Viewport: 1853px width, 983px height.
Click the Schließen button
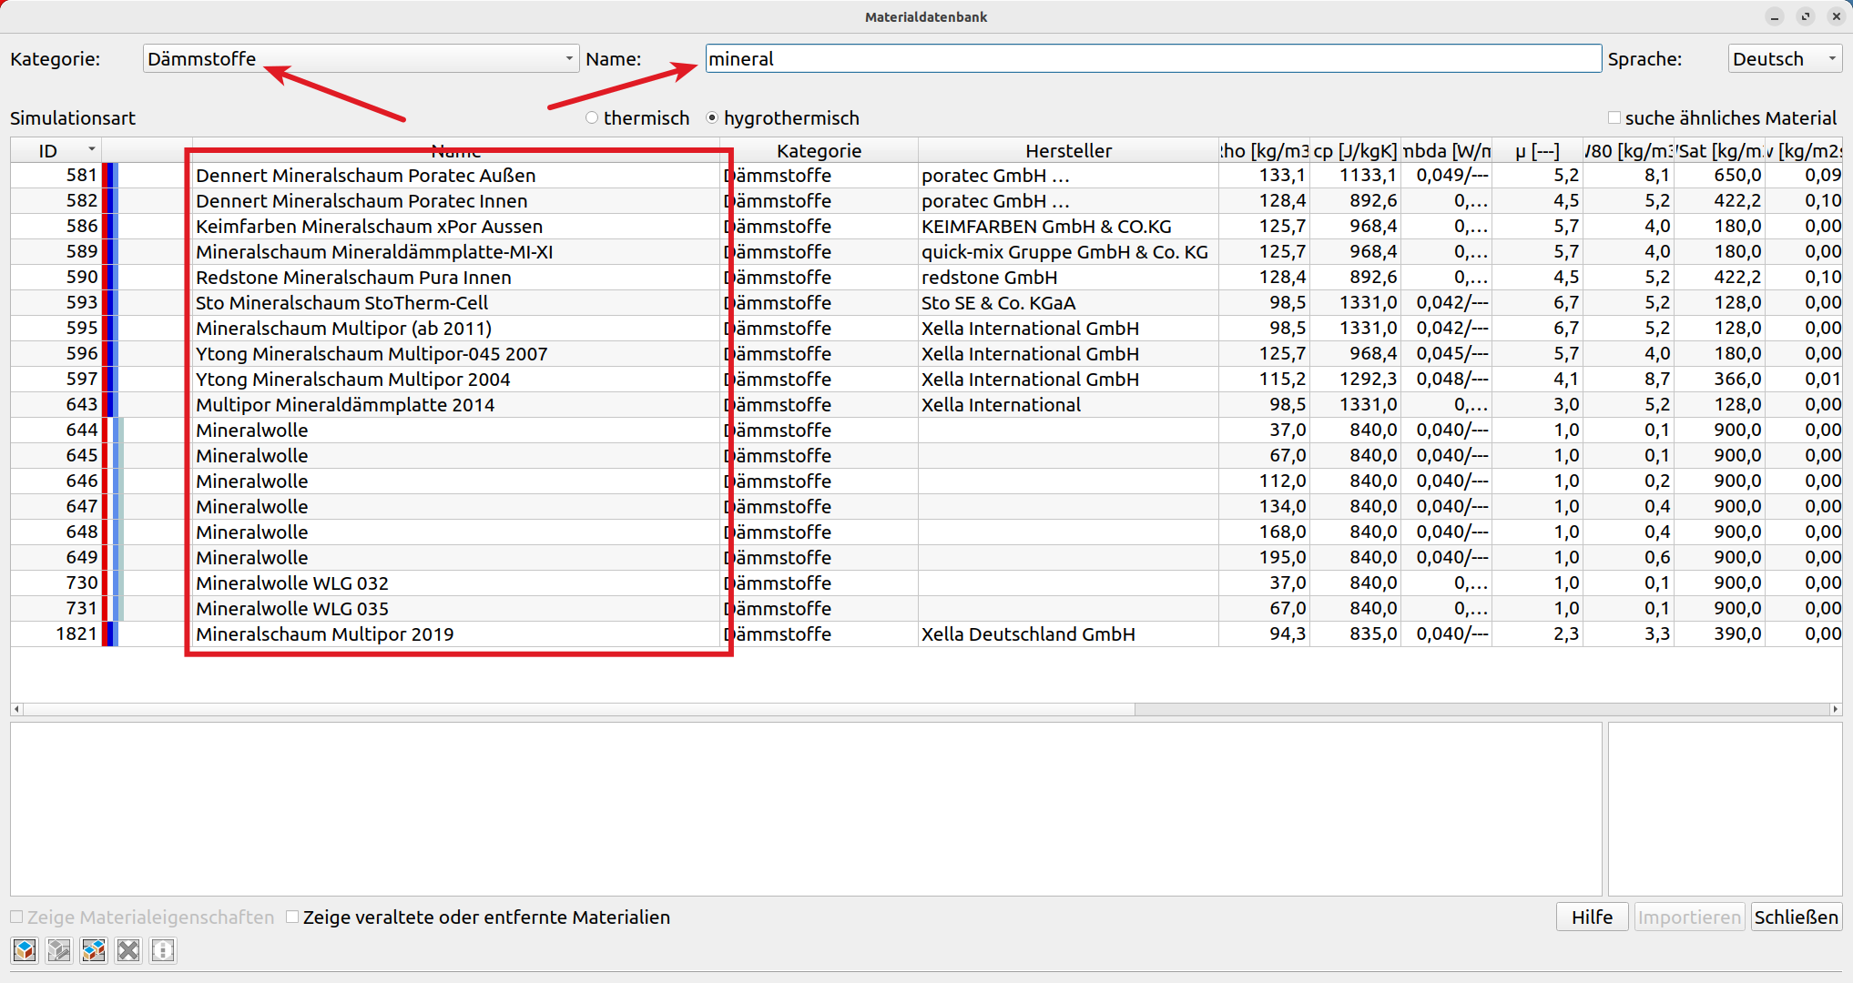[x=1796, y=917]
